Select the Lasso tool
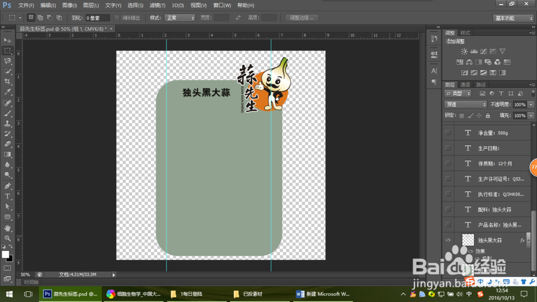 pos(7,61)
